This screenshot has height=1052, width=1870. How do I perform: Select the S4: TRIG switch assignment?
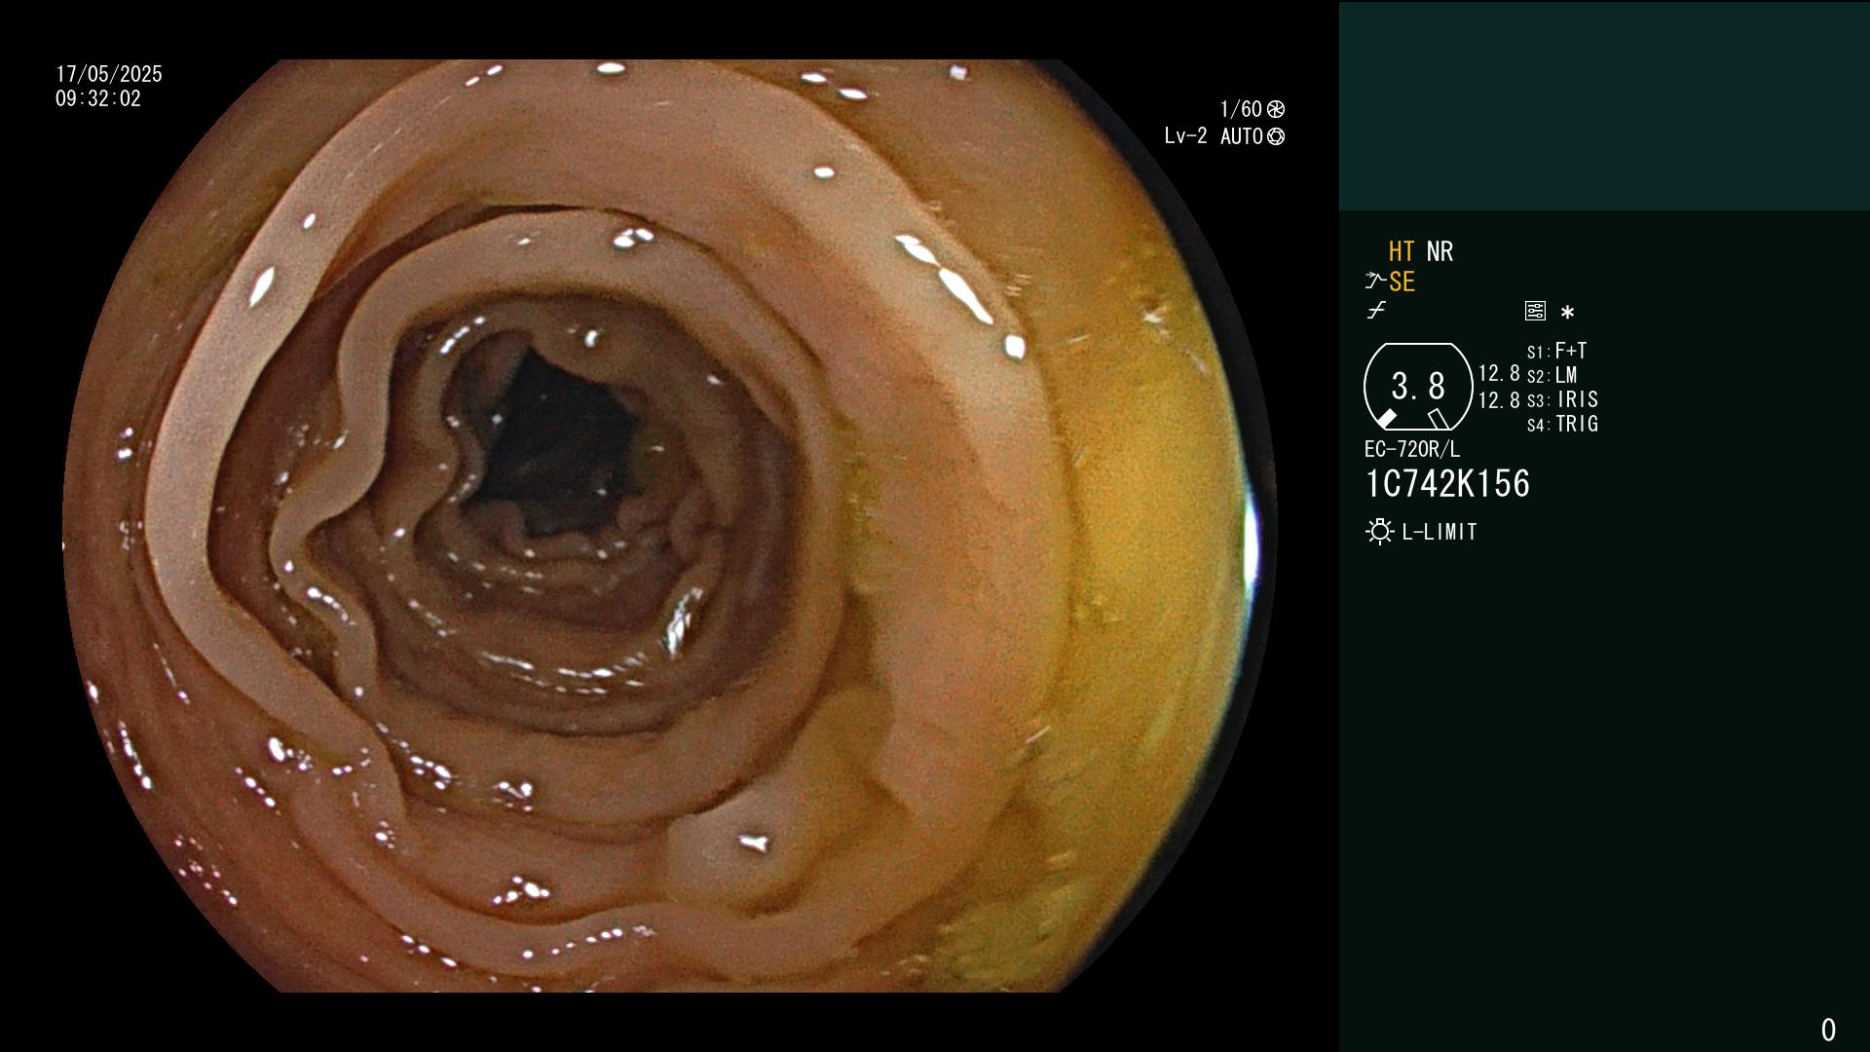pos(1562,424)
